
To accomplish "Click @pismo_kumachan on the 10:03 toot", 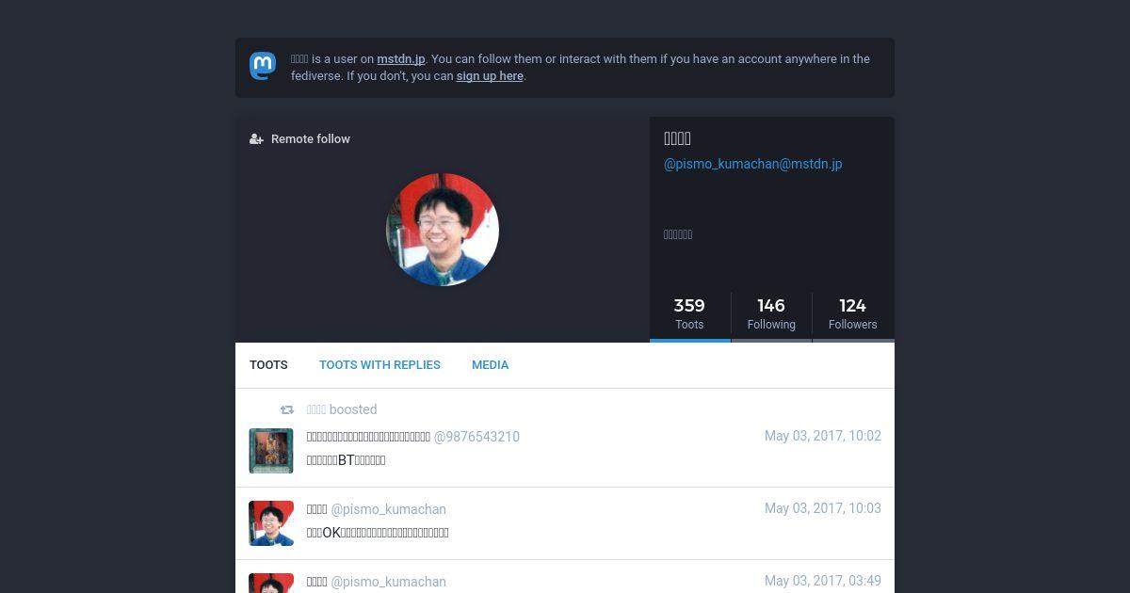I will pos(388,509).
